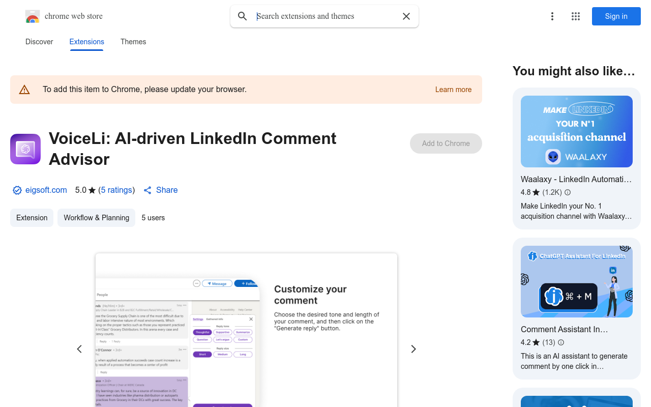Focus the Search extensions and themes field

coord(325,16)
